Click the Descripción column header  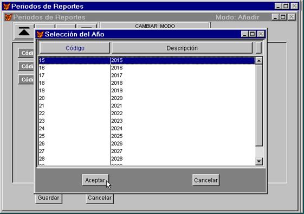182,48
